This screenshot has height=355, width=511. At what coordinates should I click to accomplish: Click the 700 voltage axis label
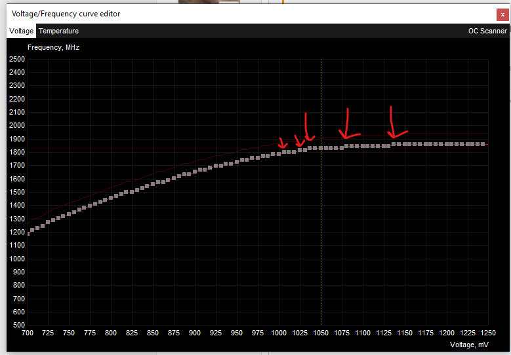click(x=28, y=333)
